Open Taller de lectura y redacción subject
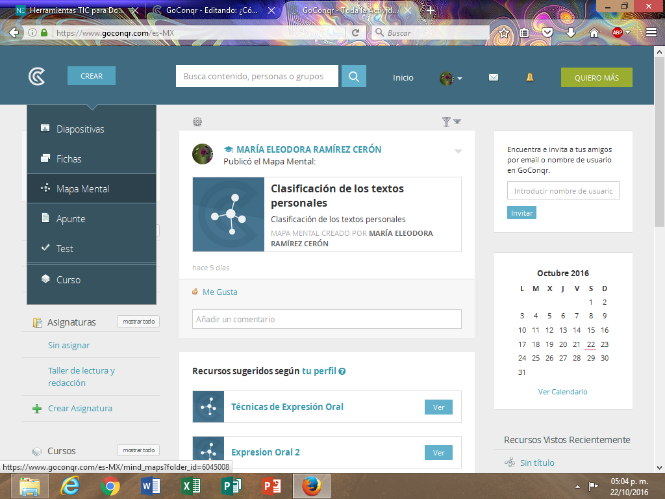 [81, 376]
